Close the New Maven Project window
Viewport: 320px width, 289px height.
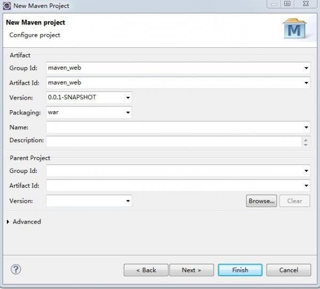click(x=306, y=4)
